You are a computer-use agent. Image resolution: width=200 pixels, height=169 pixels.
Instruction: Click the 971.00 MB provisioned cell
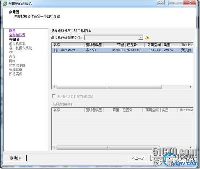(134, 50)
